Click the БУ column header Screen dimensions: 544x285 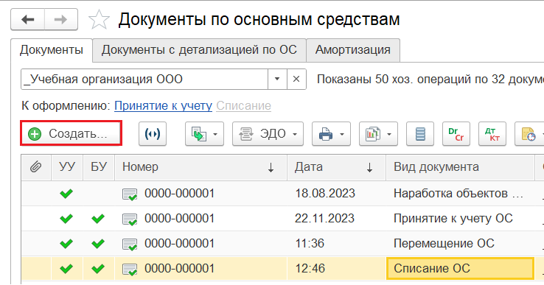[99, 167]
